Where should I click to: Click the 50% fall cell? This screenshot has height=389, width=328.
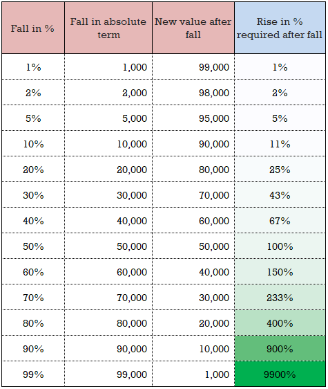click(33, 246)
